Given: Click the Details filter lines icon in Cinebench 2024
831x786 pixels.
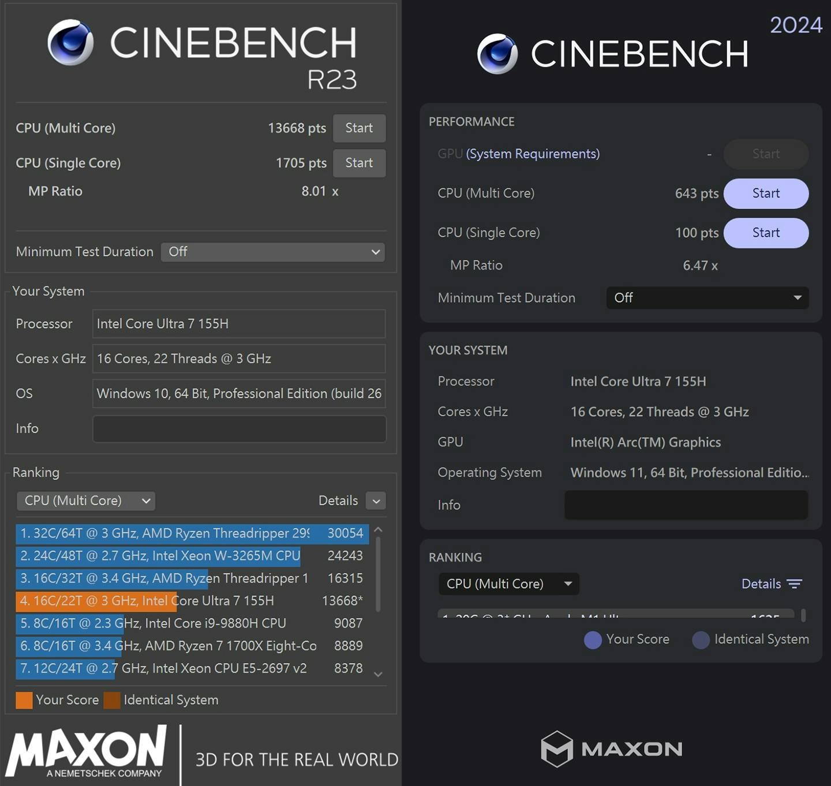Looking at the screenshot, I should point(795,584).
